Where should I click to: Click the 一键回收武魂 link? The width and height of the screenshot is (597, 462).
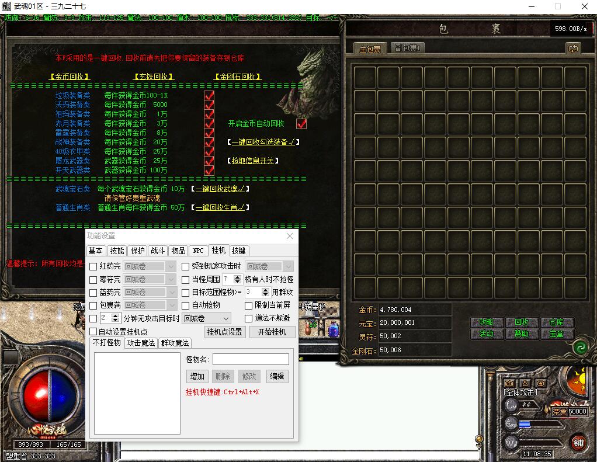[222, 189]
